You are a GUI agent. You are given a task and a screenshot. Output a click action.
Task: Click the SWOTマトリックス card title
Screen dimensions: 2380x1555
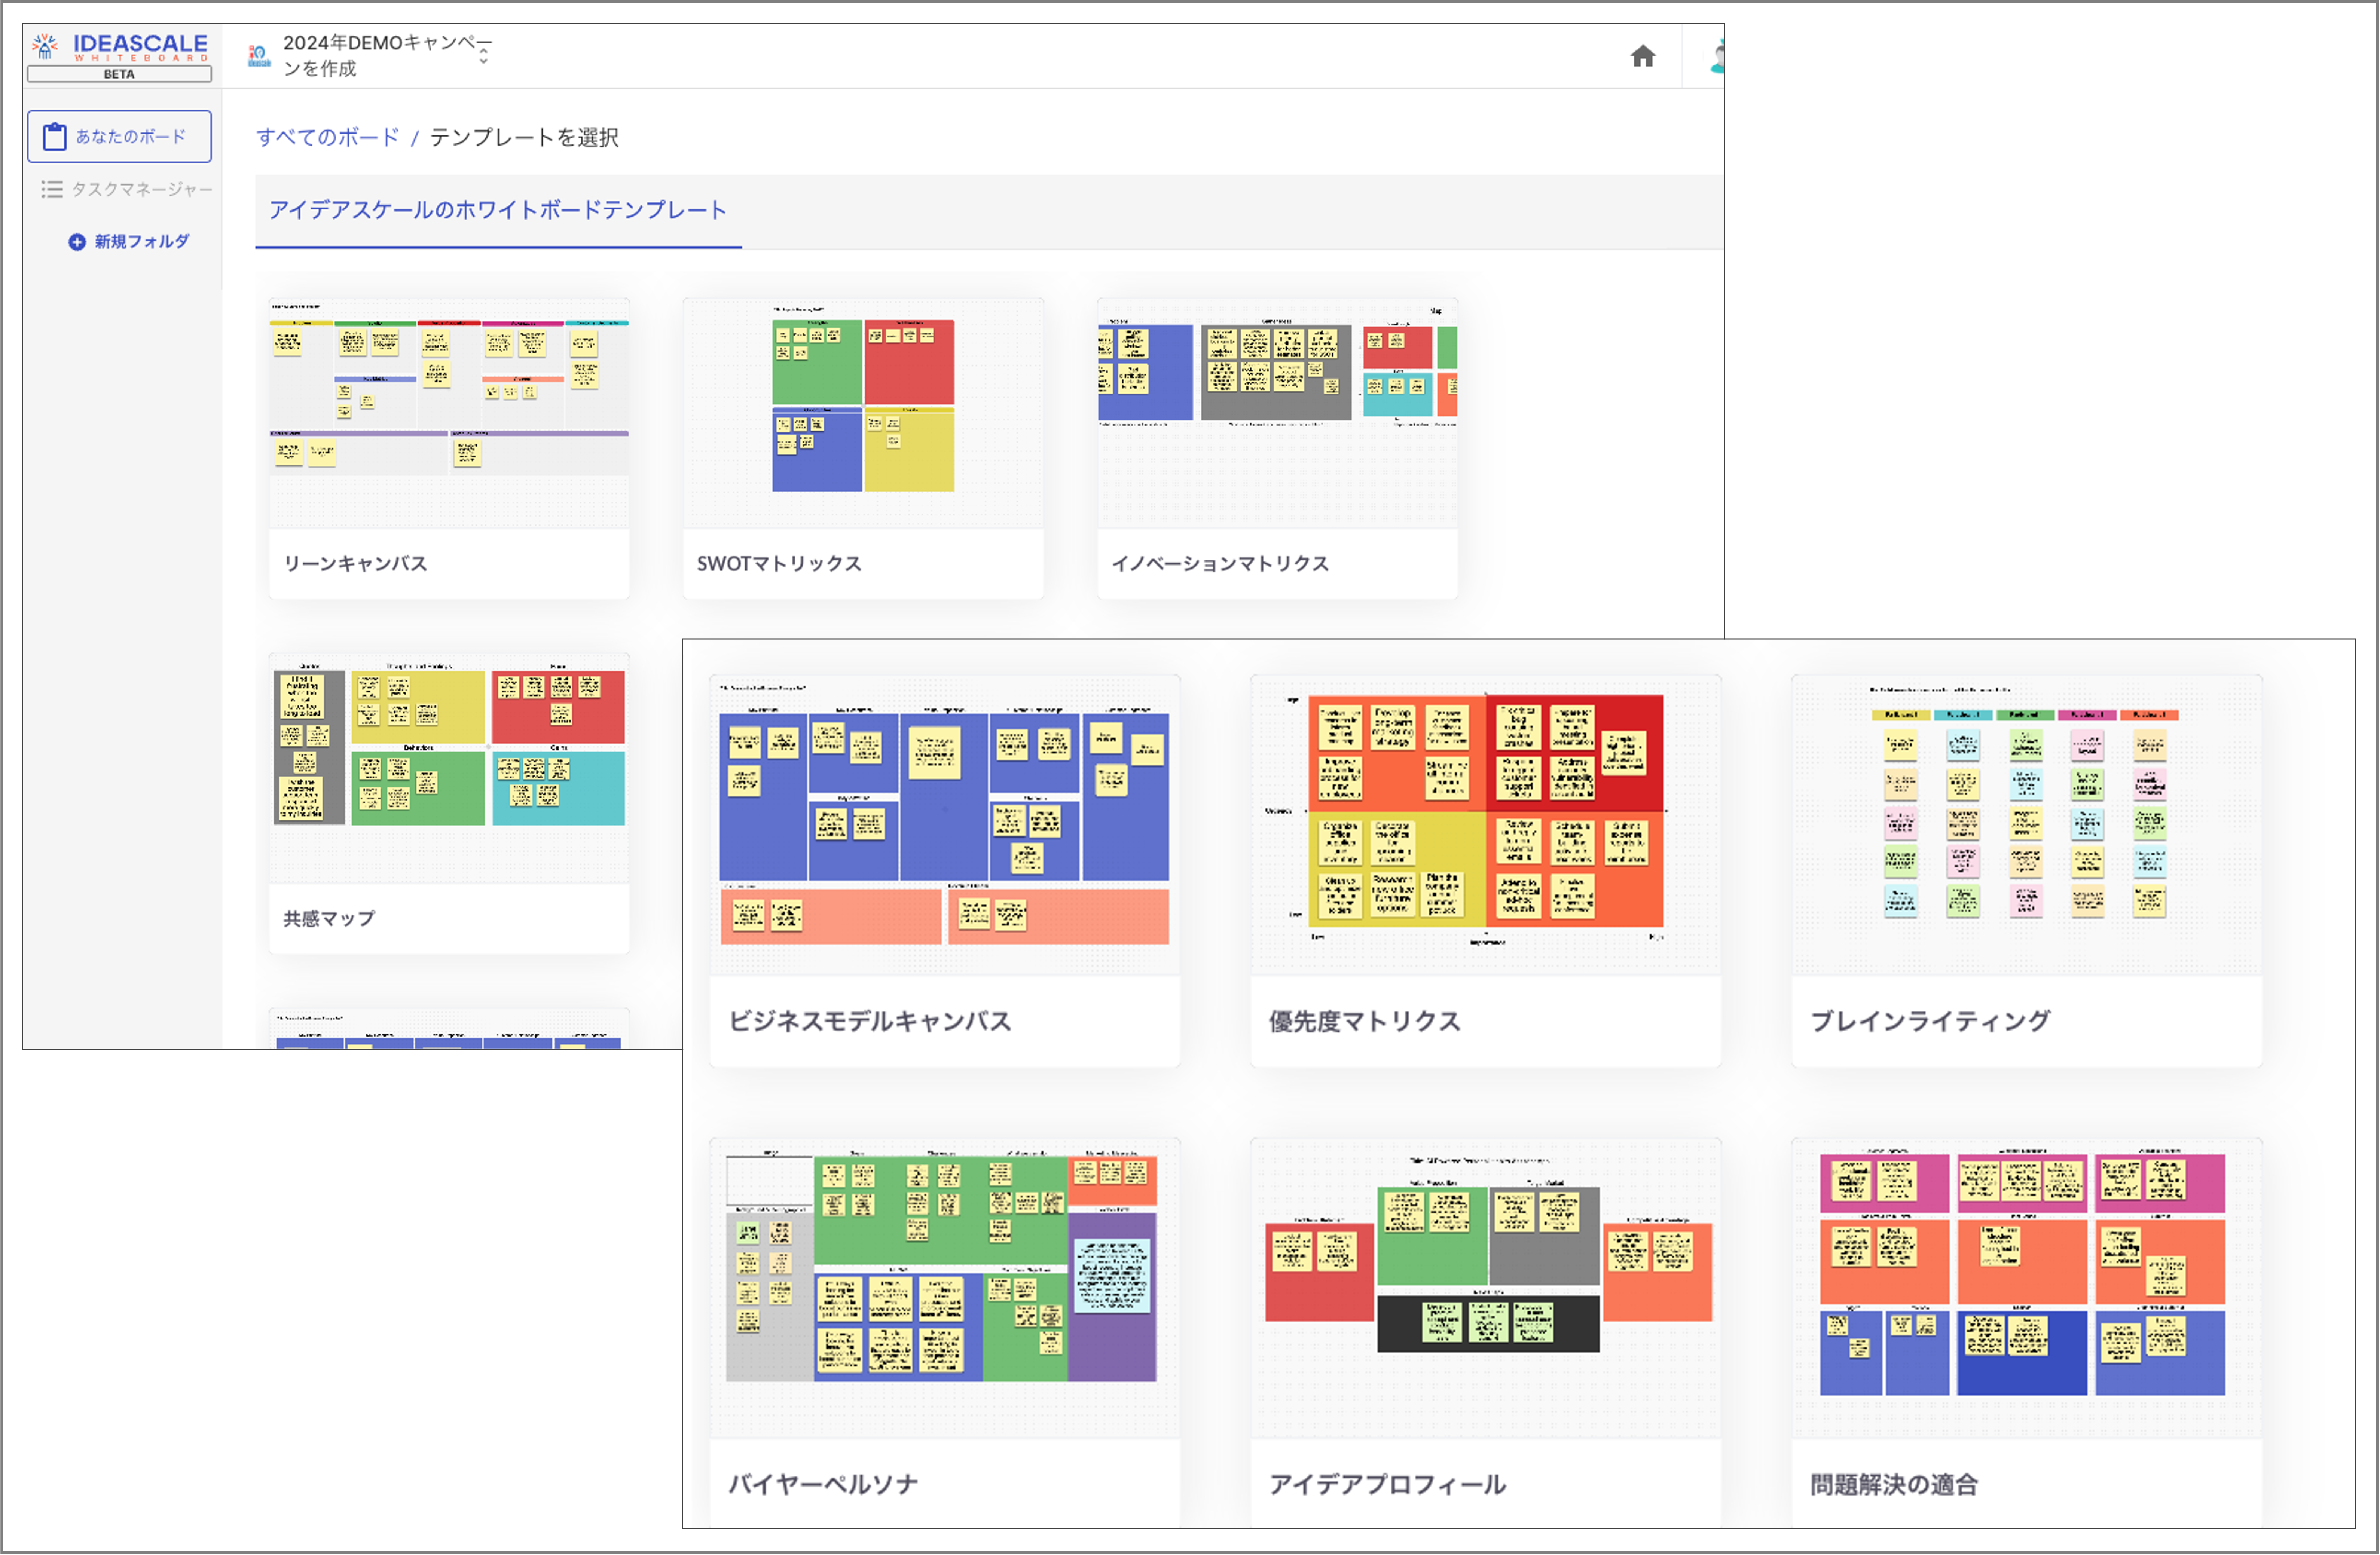click(779, 564)
